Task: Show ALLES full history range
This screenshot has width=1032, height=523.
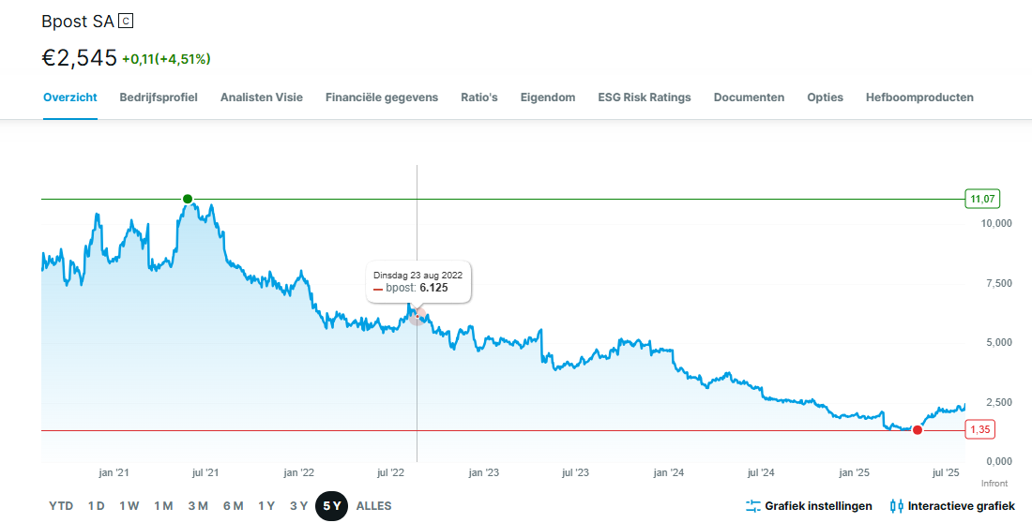Action: [373, 506]
